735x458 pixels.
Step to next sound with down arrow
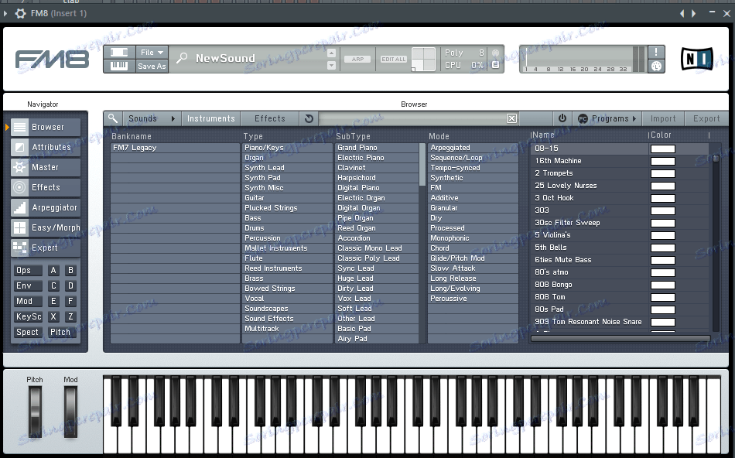coord(331,65)
